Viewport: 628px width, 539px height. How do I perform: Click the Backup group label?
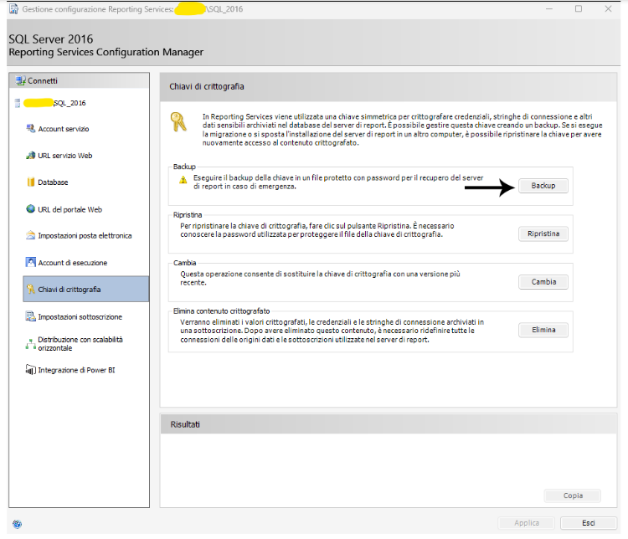[x=184, y=167]
